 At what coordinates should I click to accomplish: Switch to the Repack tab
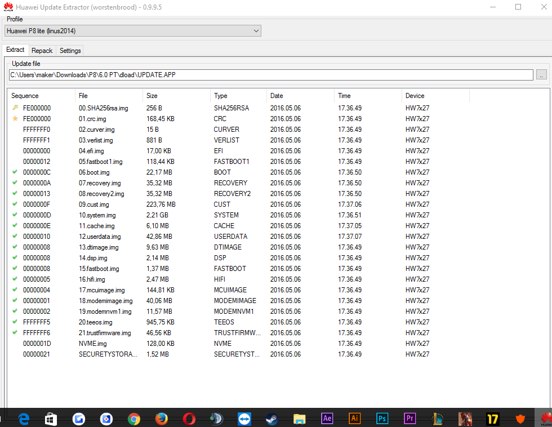click(x=42, y=51)
